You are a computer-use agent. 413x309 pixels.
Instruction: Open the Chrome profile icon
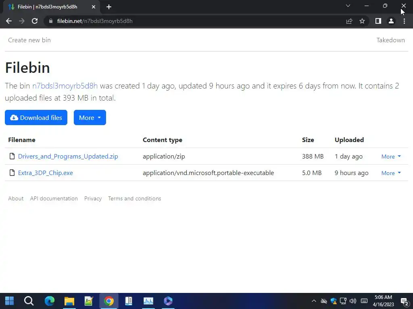point(391,21)
